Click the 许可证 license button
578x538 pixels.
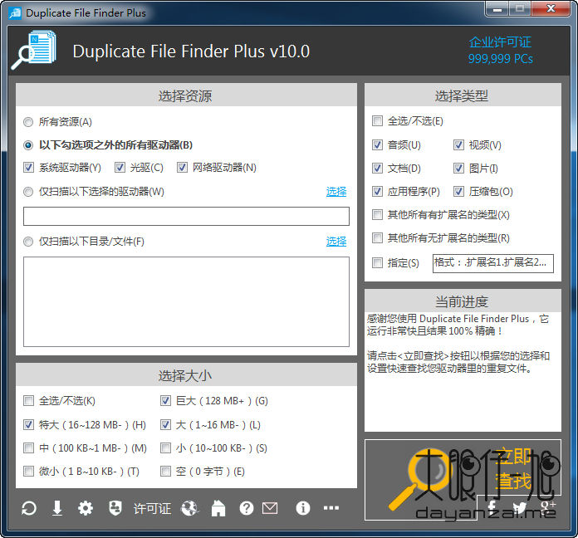pos(152,508)
